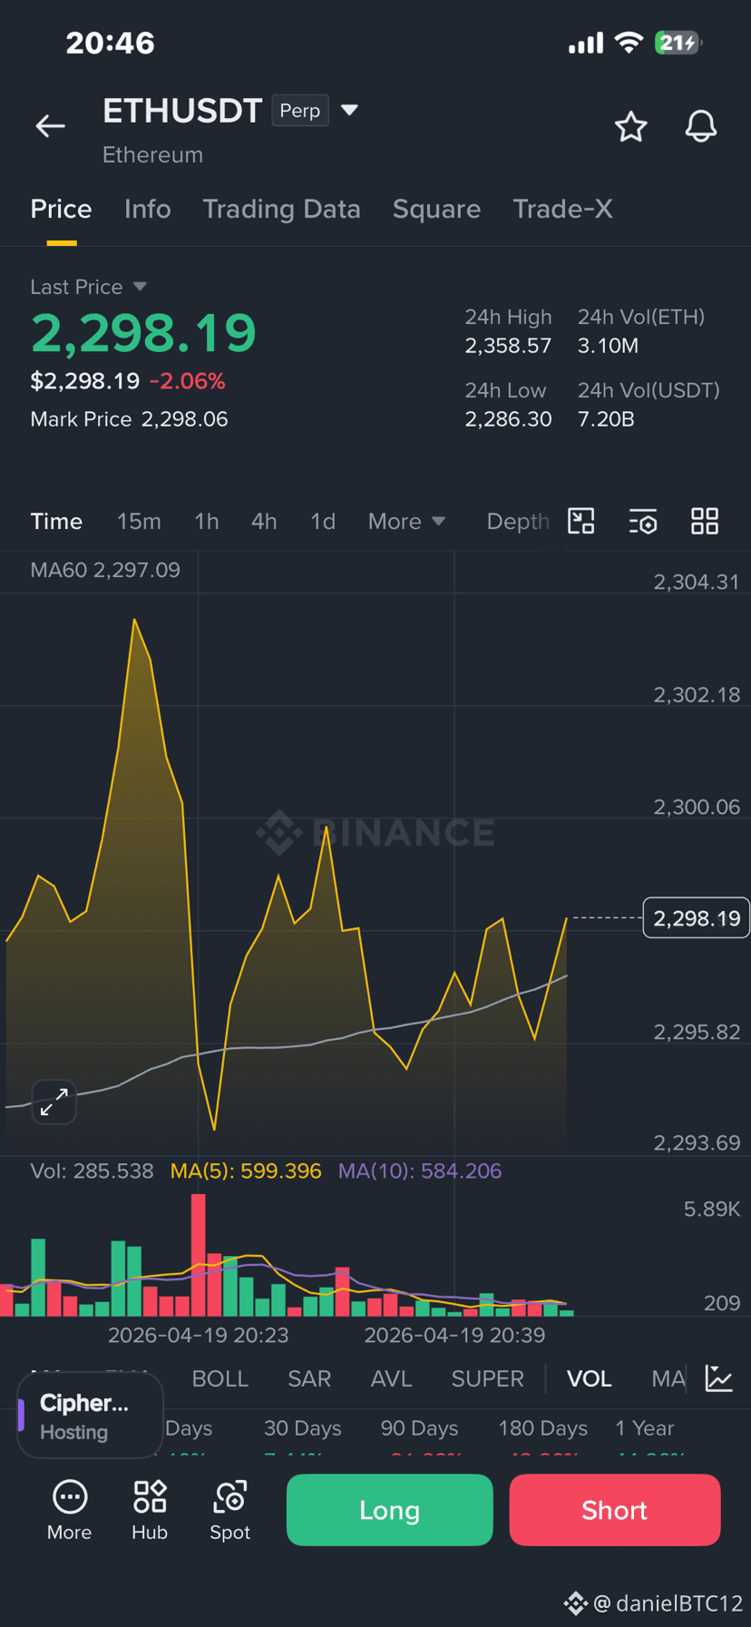751x1627 pixels.
Task: Enable the SAR indicator
Action: coord(309,1378)
